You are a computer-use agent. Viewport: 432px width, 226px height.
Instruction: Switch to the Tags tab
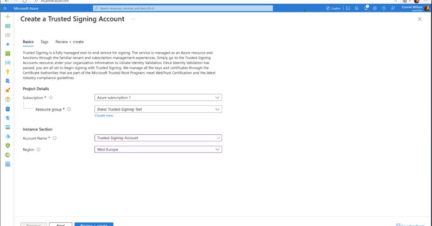click(44, 42)
